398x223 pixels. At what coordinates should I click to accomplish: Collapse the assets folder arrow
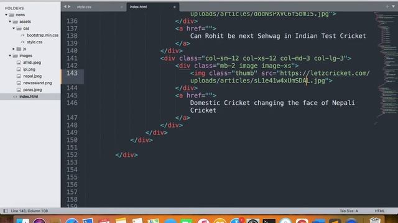click(x=10, y=22)
